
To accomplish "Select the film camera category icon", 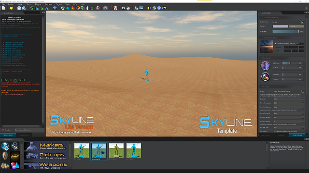I will (x=15, y=146).
